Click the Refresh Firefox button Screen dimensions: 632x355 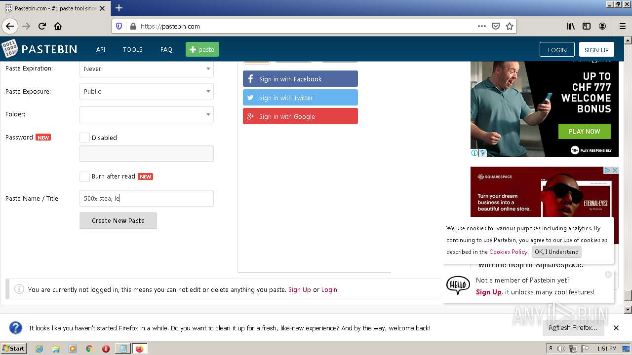point(573,327)
